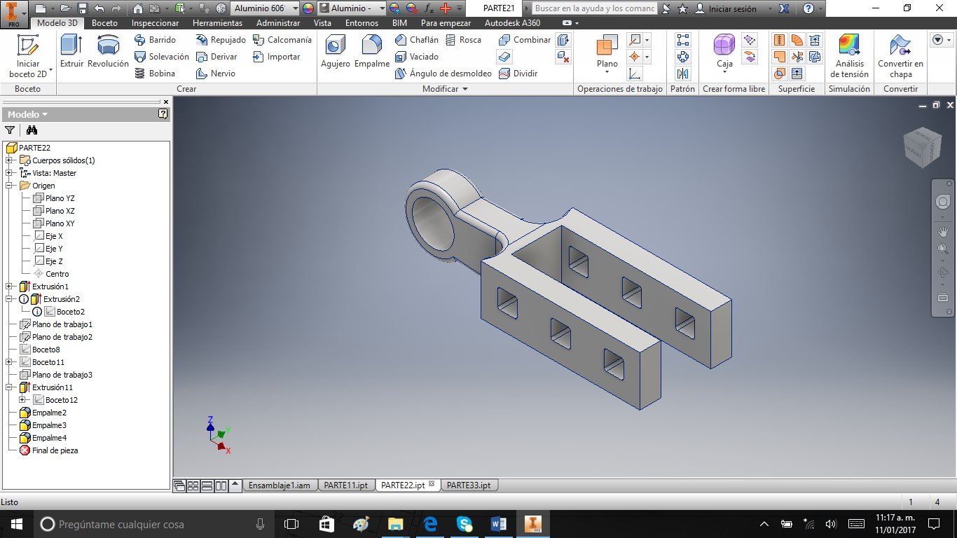
Task: Expand the Boceto12 node
Action: (x=22, y=400)
